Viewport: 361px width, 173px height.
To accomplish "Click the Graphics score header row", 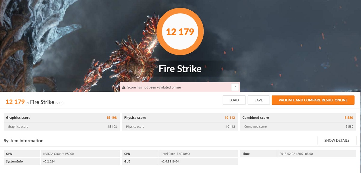I will point(61,118).
